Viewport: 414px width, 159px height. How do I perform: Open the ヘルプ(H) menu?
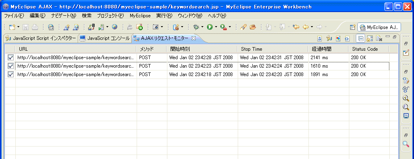point(217,16)
